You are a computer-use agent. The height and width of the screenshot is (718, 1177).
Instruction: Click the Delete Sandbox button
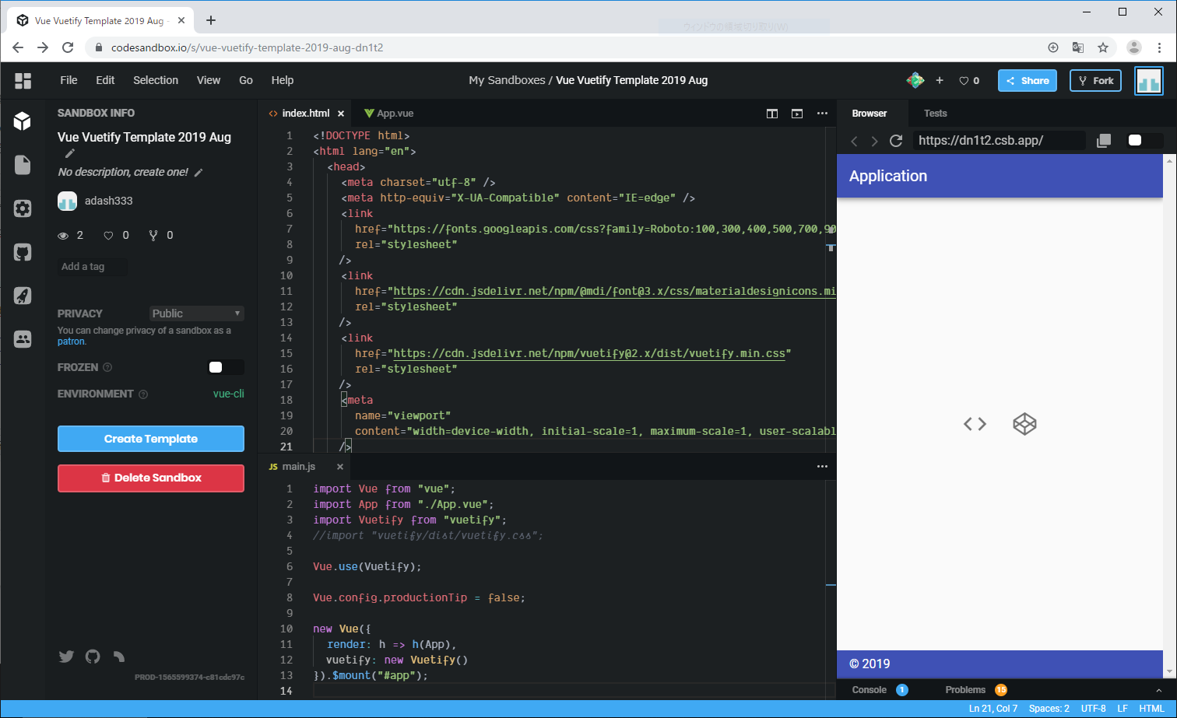click(151, 478)
